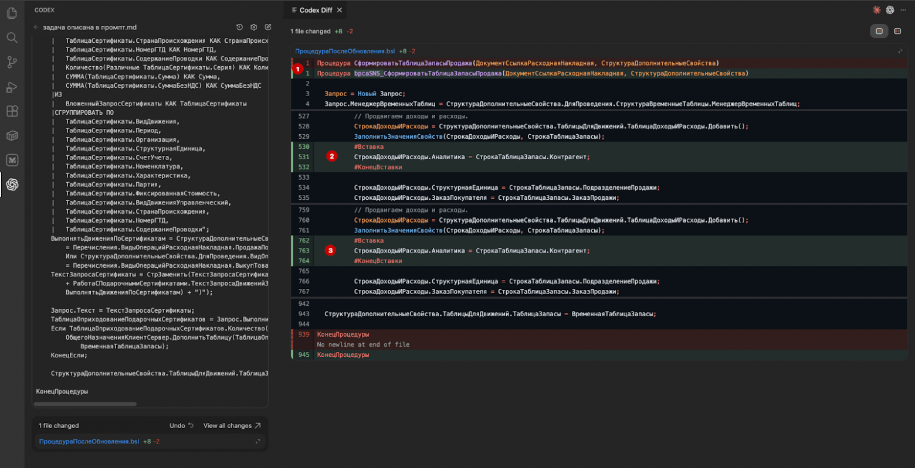Image resolution: width=915 pixels, height=468 pixels.
Task: Open Codex task history clock icon
Action: pos(239,28)
